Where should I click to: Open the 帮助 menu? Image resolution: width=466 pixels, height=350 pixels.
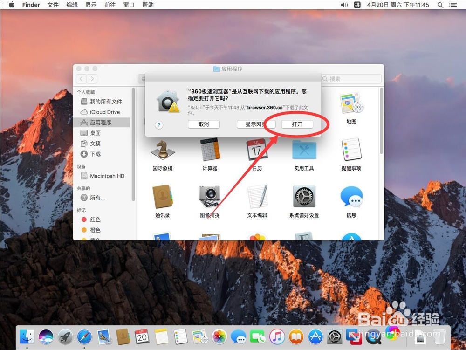coord(148,5)
